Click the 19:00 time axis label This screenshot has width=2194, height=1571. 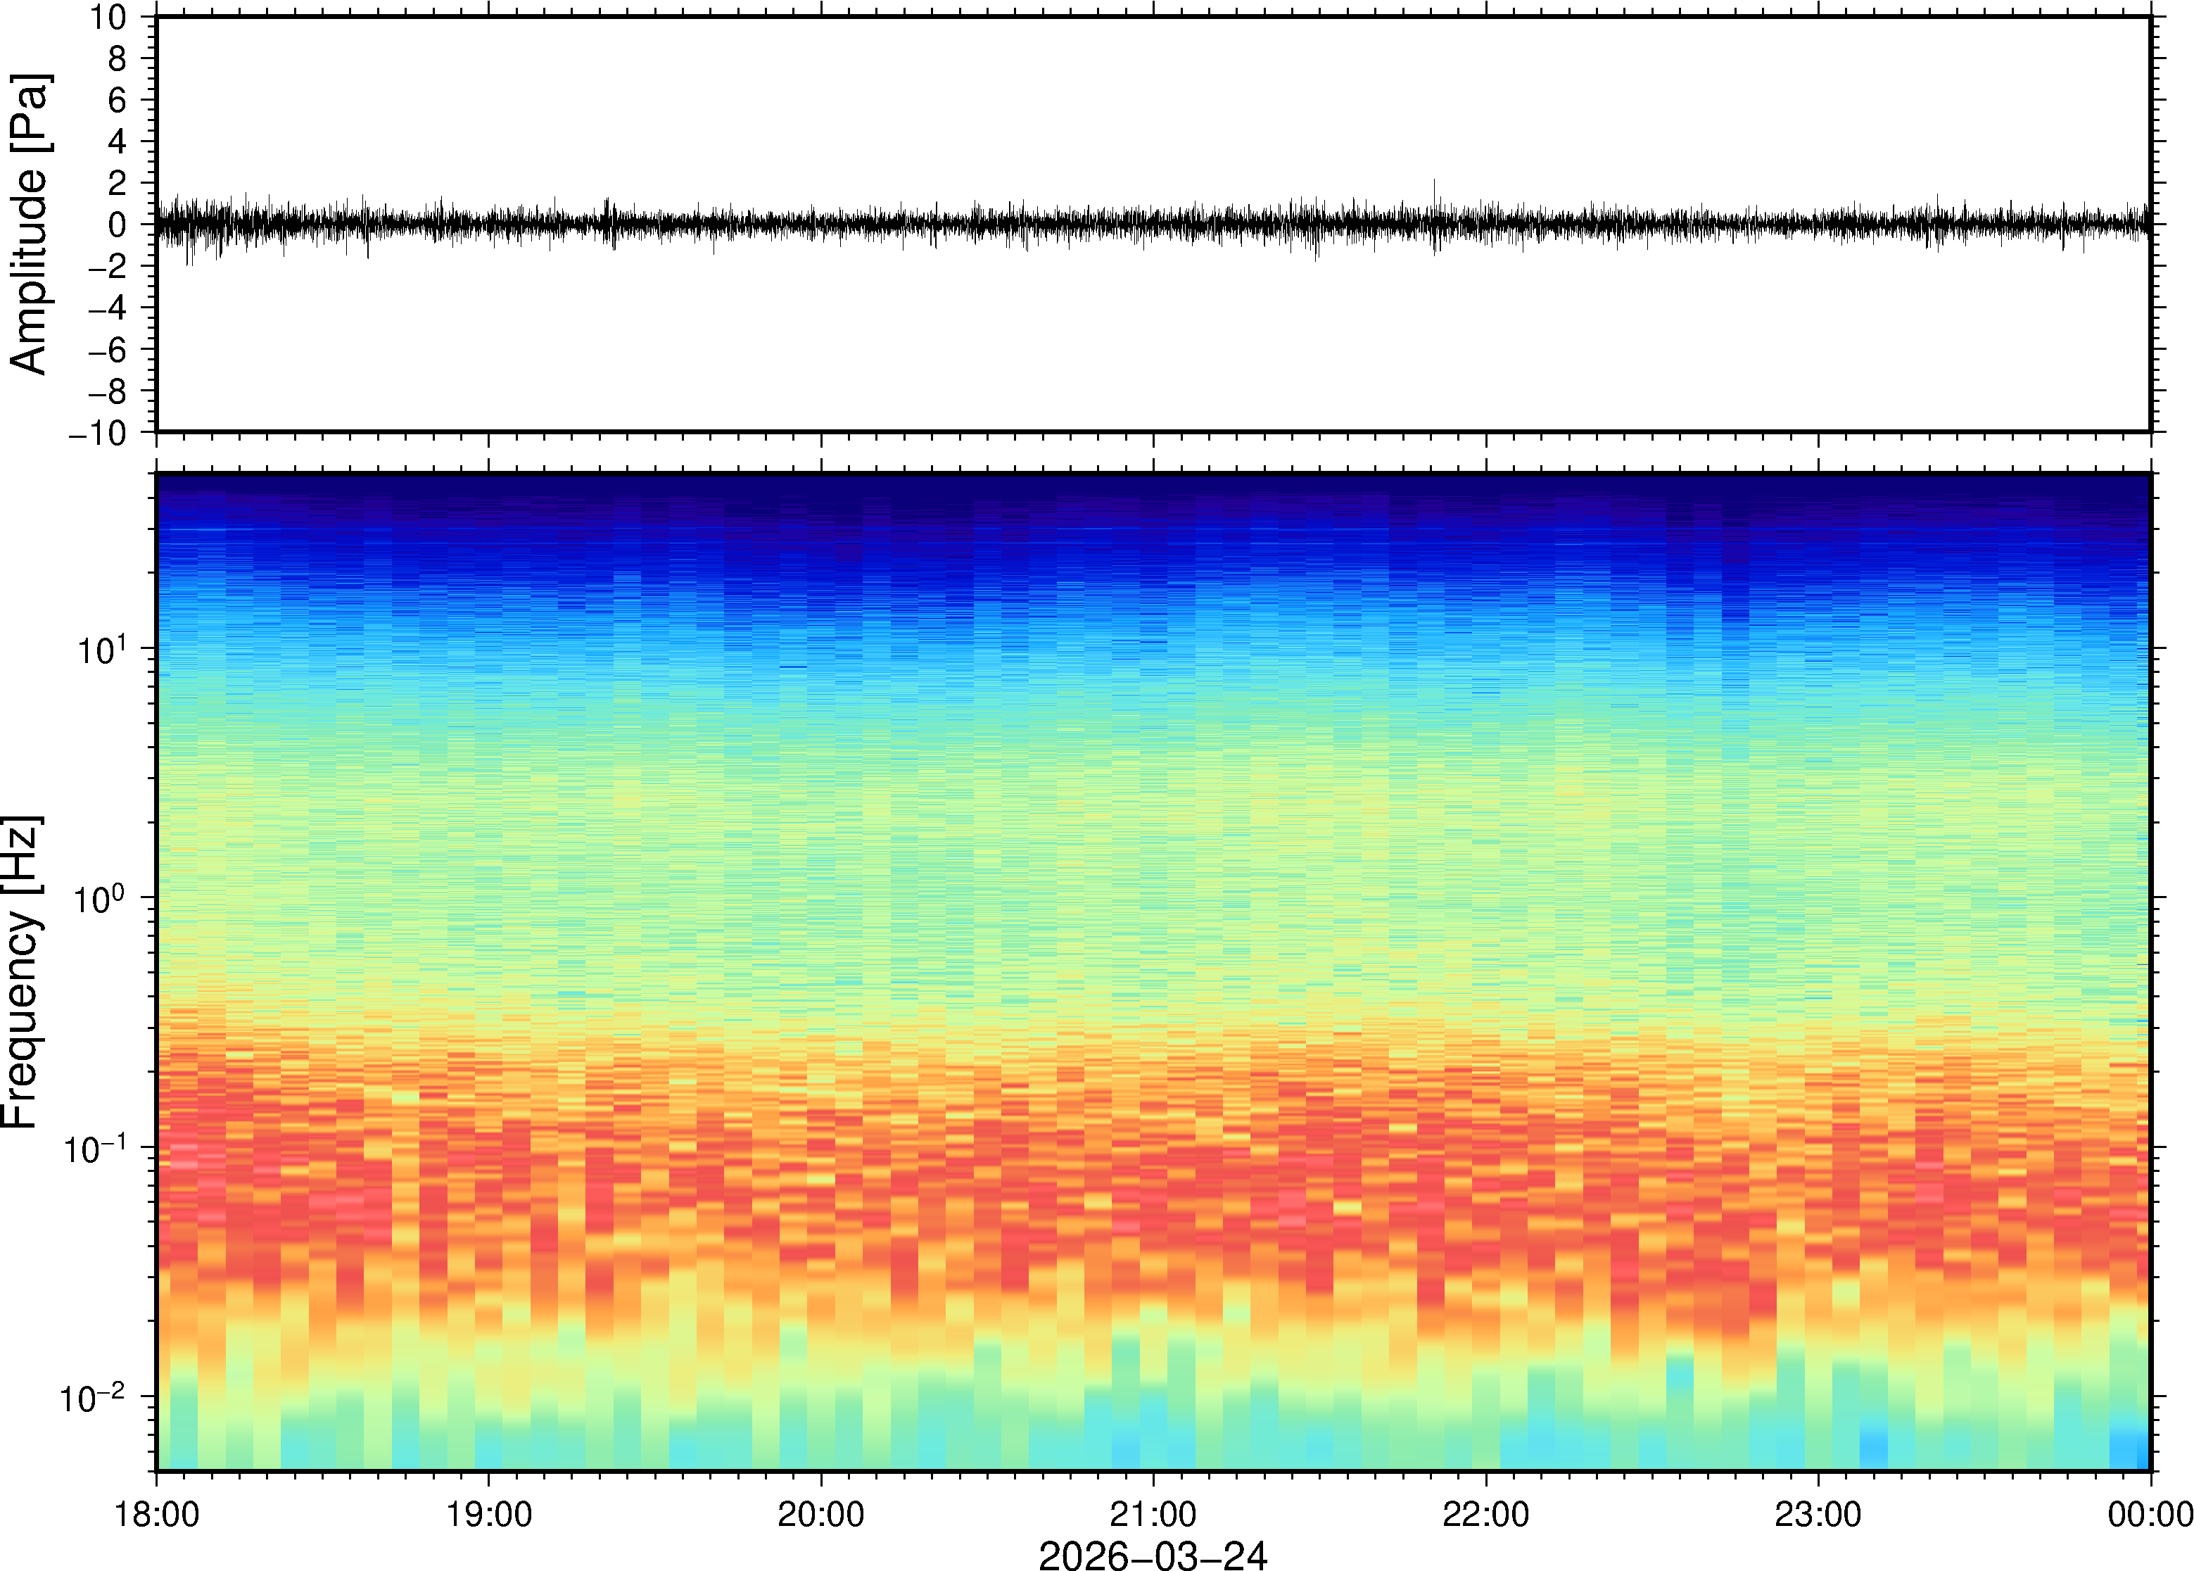488,1514
